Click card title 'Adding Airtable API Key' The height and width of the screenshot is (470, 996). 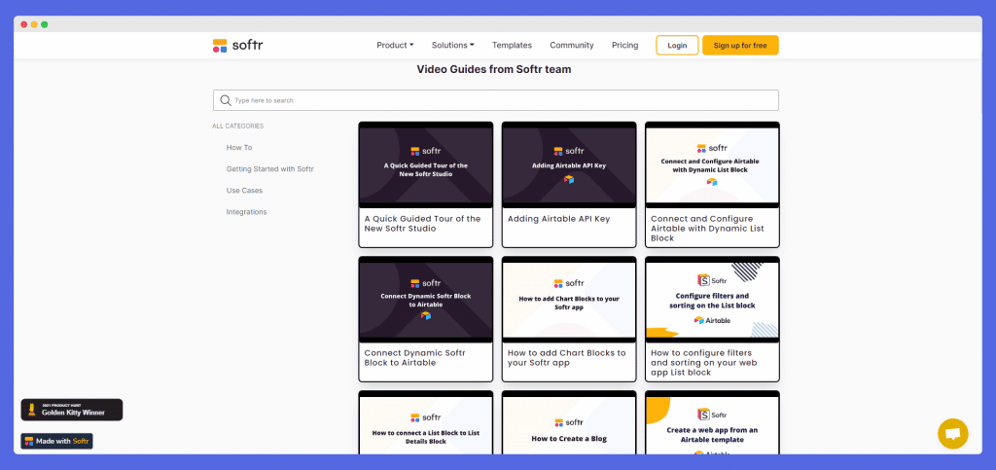(x=558, y=219)
